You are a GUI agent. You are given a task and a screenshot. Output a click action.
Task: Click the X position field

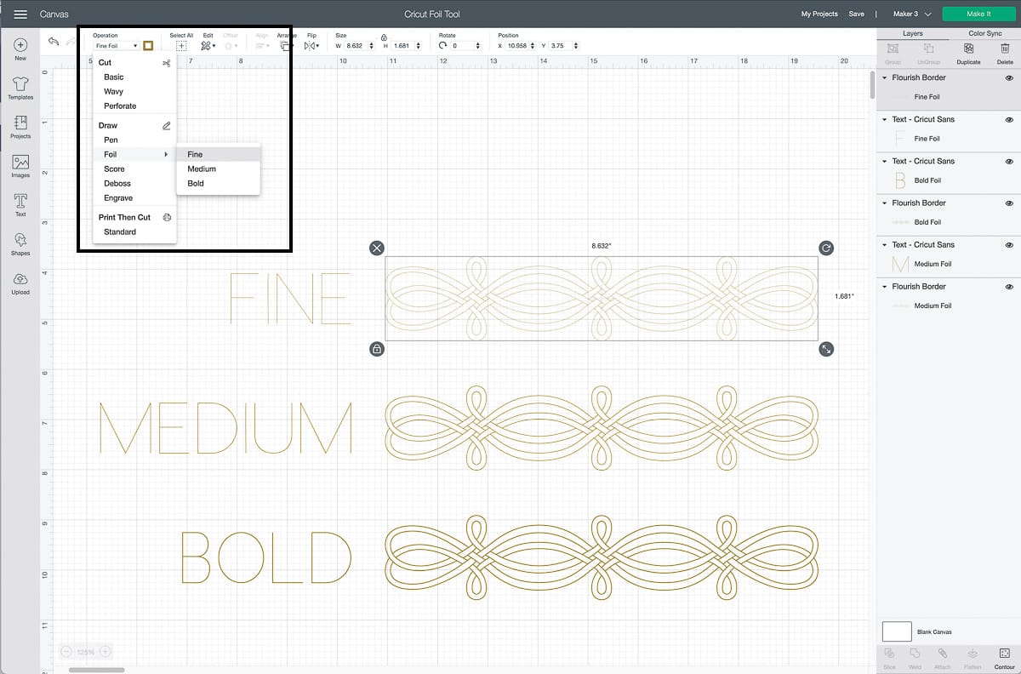click(x=521, y=46)
